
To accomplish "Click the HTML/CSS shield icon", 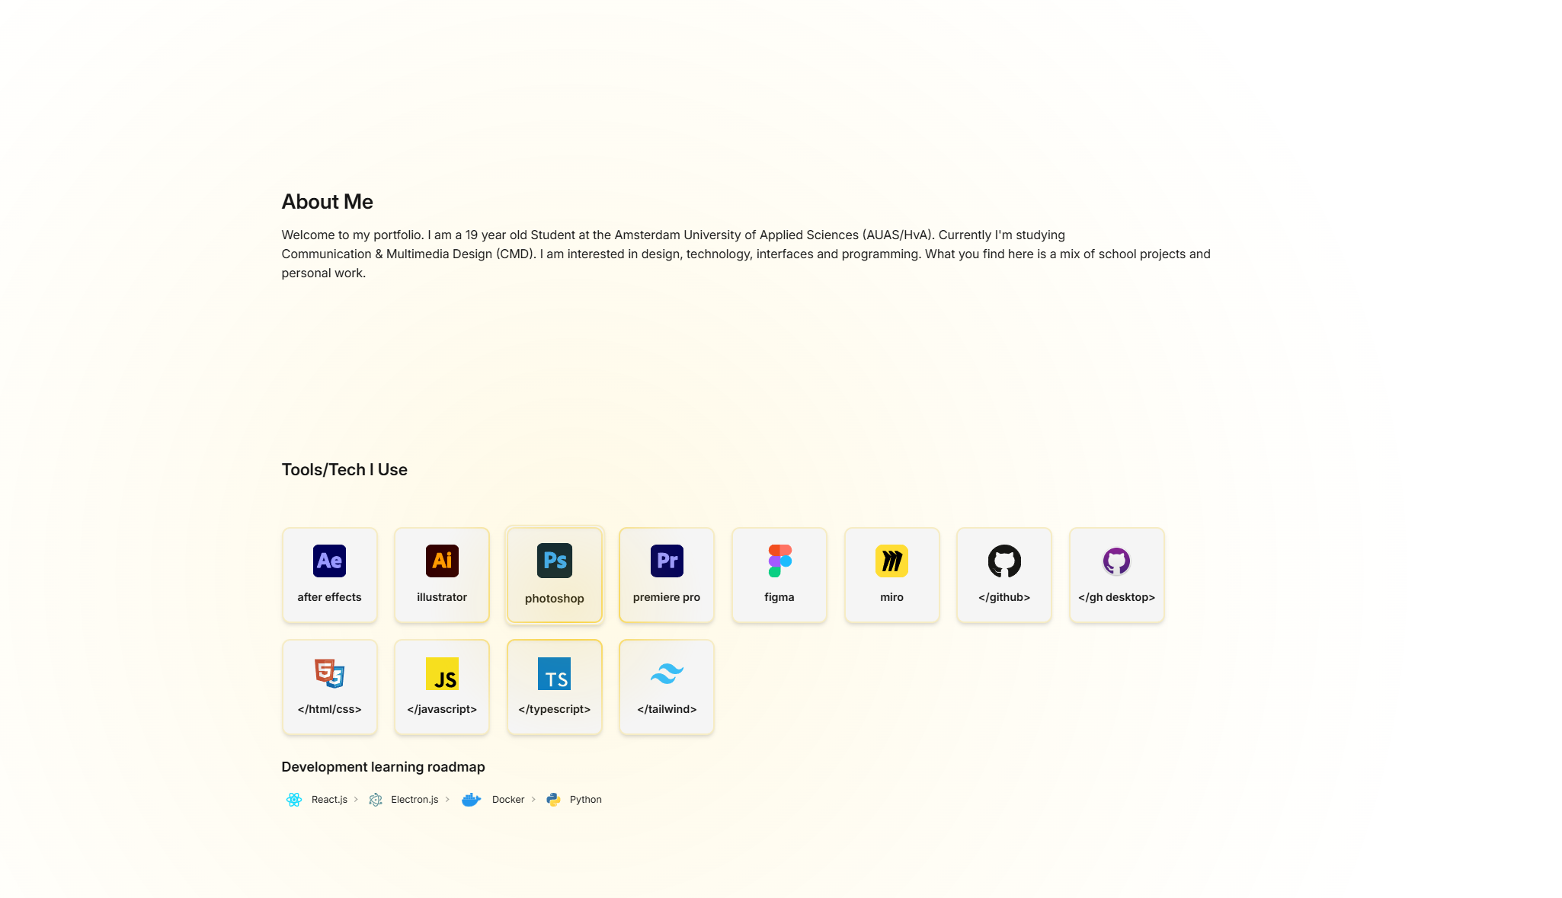I will pyautogui.click(x=329, y=673).
